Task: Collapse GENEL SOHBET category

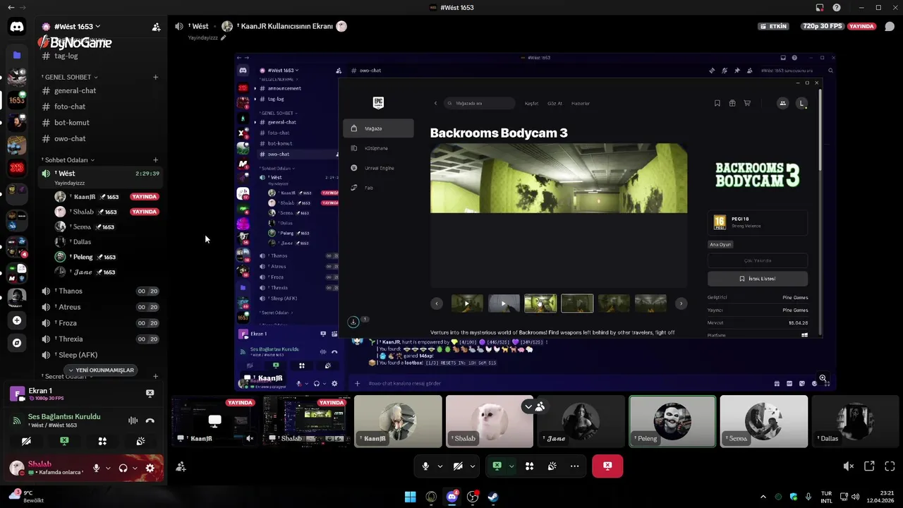Action: pos(70,78)
